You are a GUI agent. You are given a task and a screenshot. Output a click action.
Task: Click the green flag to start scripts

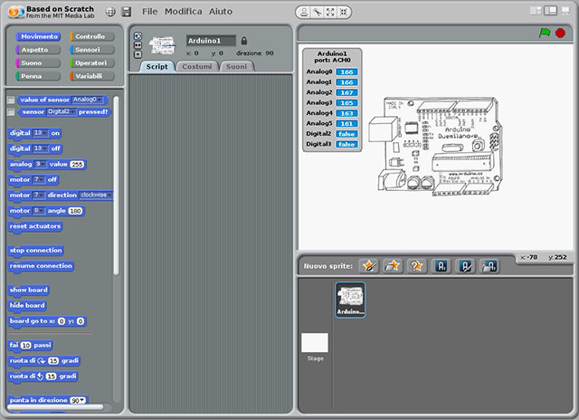tap(545, 33)
